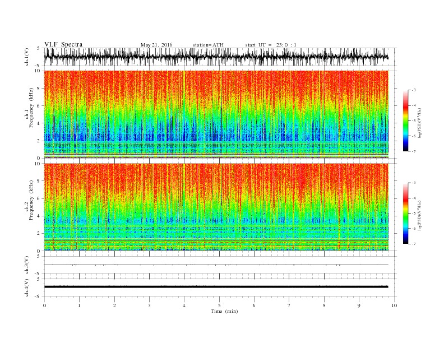Click the "-3" label on ch.2 colorbar
The width and height of the screenshot is (444, 343).
413,183
